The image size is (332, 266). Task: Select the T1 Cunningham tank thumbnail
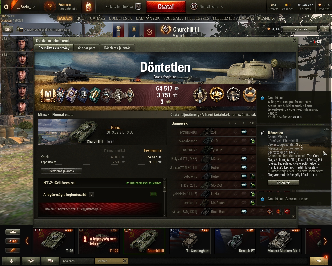click(x=190, y=241)
